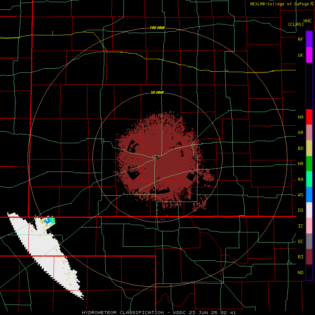
Task: Click the [CLAS] units label
Action: [296, 24]
